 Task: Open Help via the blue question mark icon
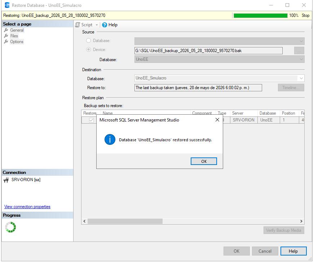click(x=105, y=25)
